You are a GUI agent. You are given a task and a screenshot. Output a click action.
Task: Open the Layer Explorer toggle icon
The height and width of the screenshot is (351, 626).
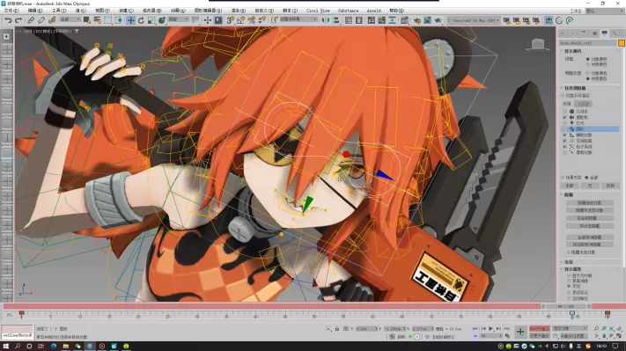point(359,20)
